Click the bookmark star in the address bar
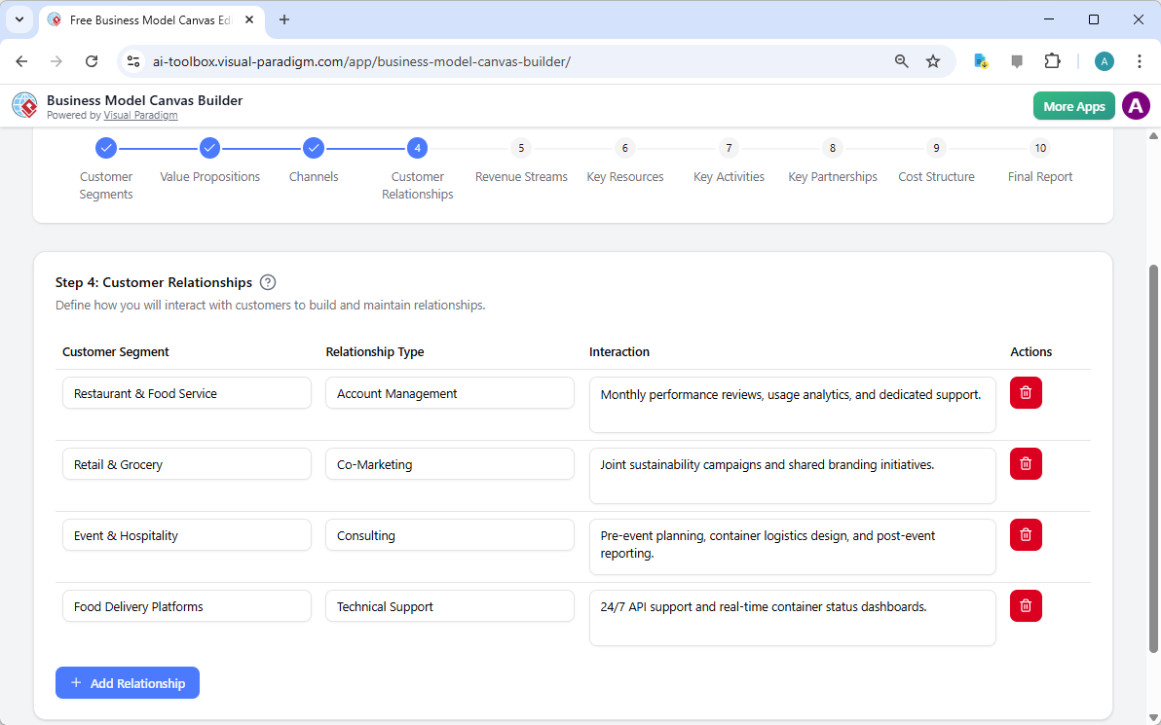1161x725 pixels. [933, 60]
